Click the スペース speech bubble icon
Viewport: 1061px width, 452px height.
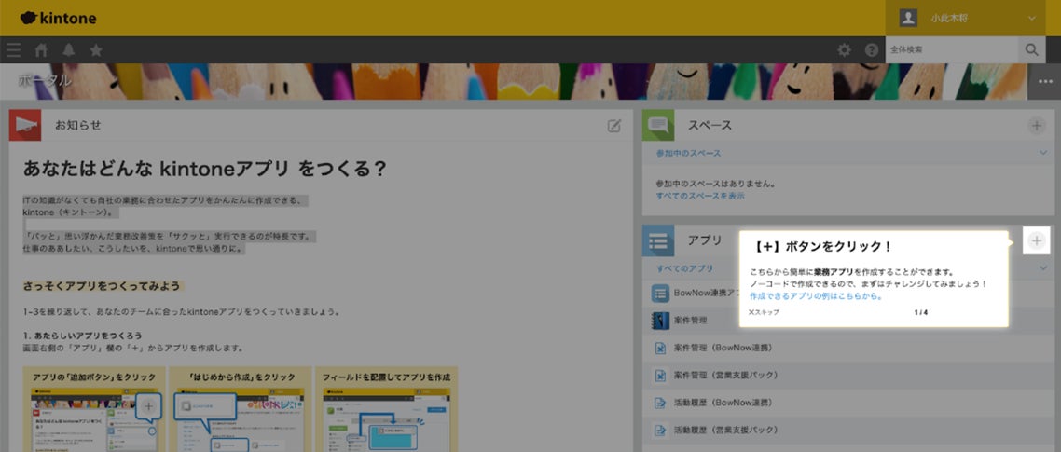(657, 125)
